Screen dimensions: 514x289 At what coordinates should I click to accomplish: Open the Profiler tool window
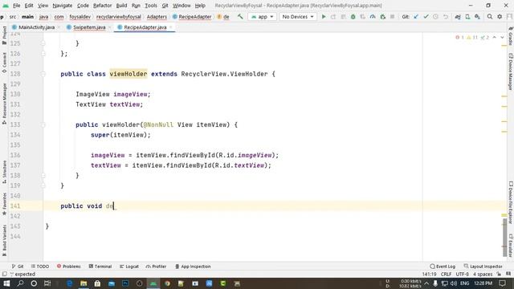[x=156, y=267]
